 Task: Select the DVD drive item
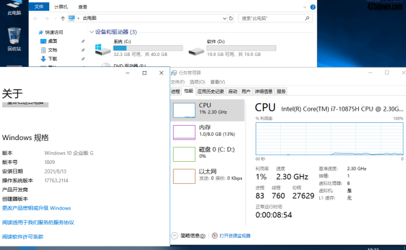click(x=129, y=66)
